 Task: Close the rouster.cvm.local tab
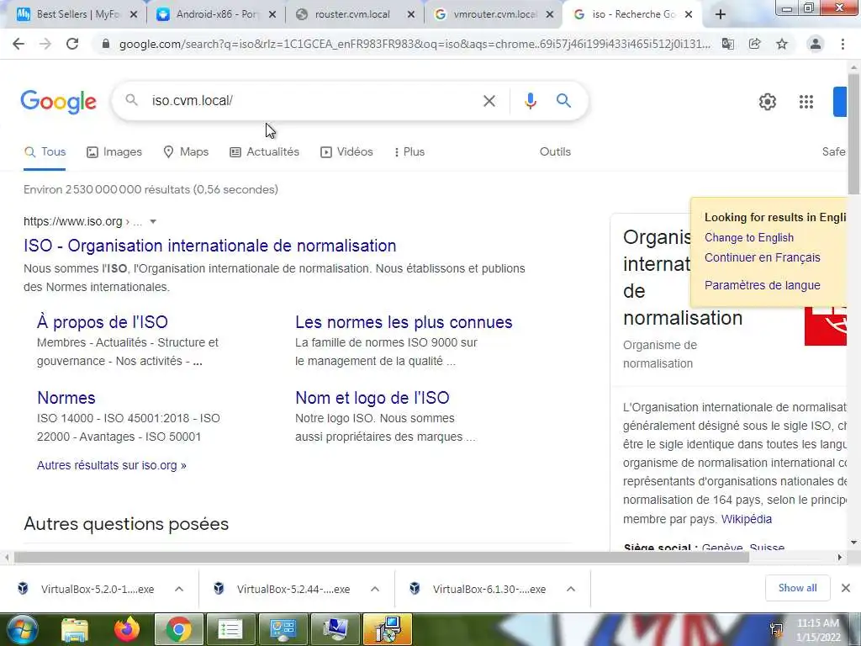[x=410, y=15]
